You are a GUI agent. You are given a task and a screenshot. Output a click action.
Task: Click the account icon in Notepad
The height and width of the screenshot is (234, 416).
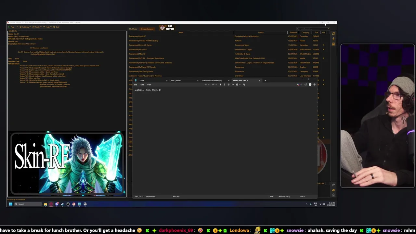coord(310,84)
